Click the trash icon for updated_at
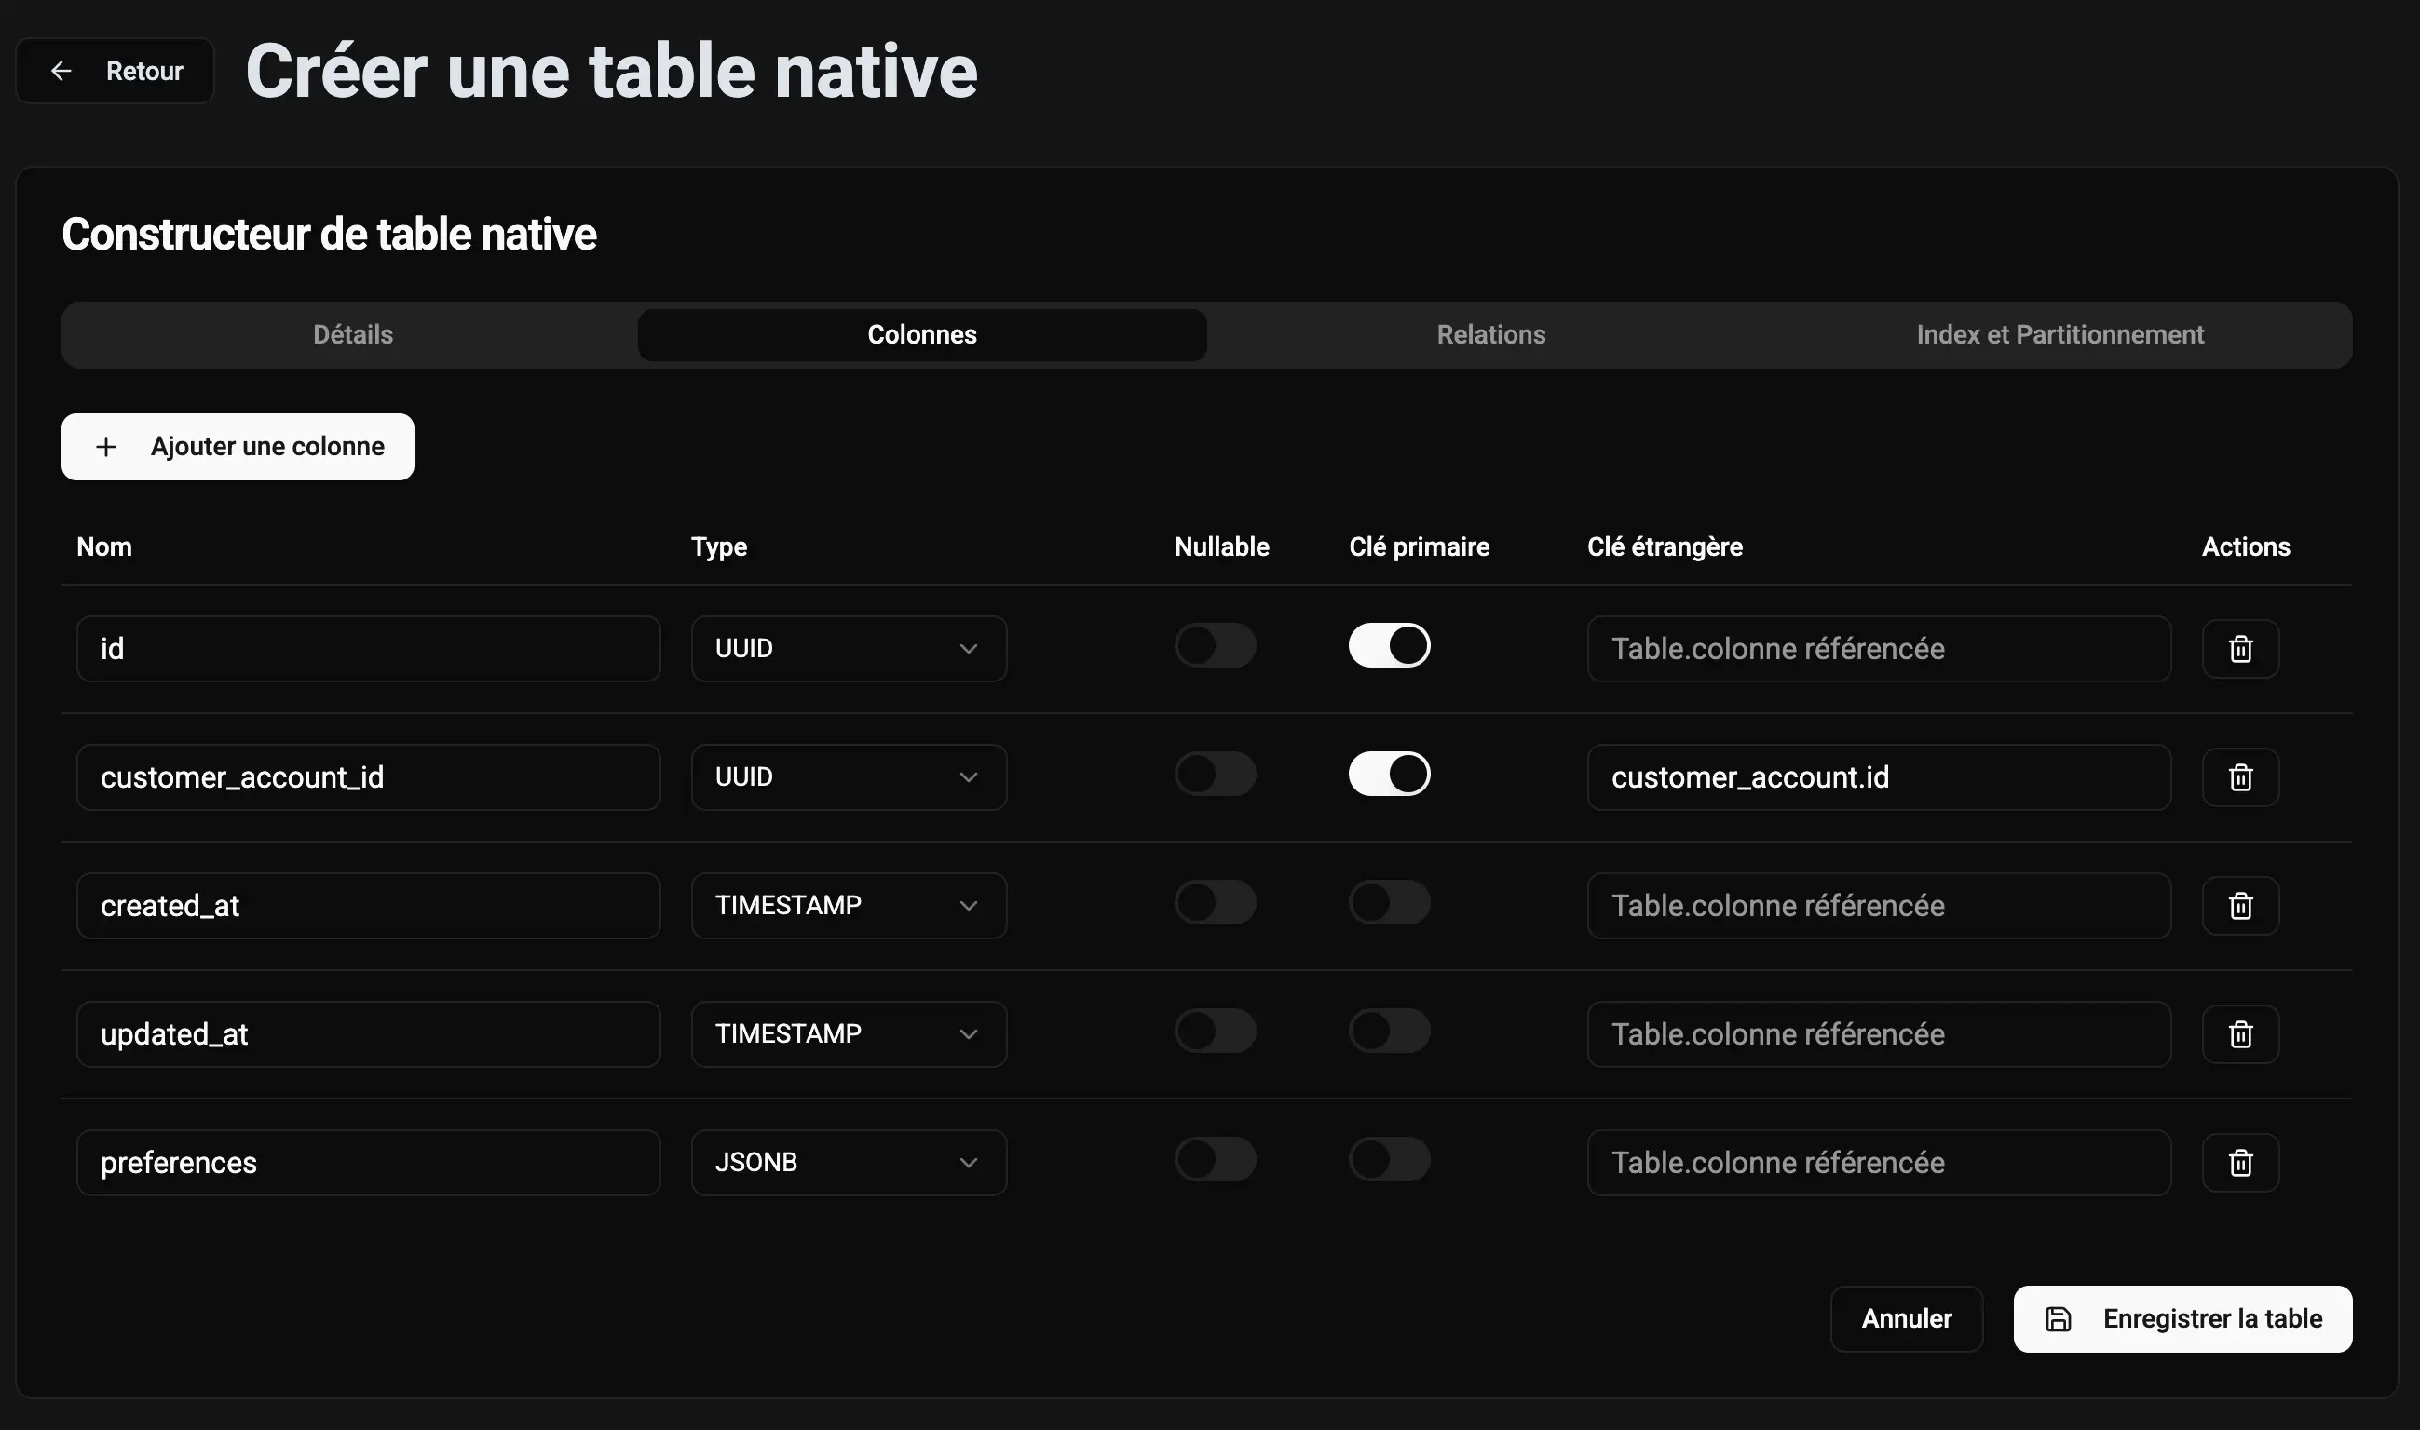The height and width of the screenshot is (1430, 2420). pyautogui.click(x=2239, y=1034)
